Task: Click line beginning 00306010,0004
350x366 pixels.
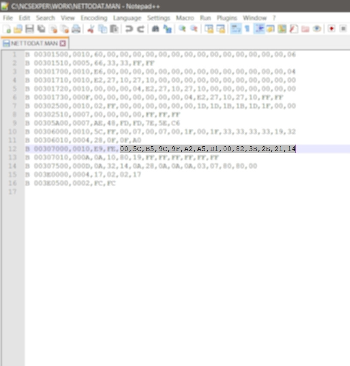Action: [x=83, y=140]
